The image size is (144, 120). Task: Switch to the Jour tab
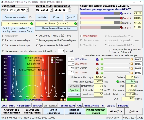5,106
